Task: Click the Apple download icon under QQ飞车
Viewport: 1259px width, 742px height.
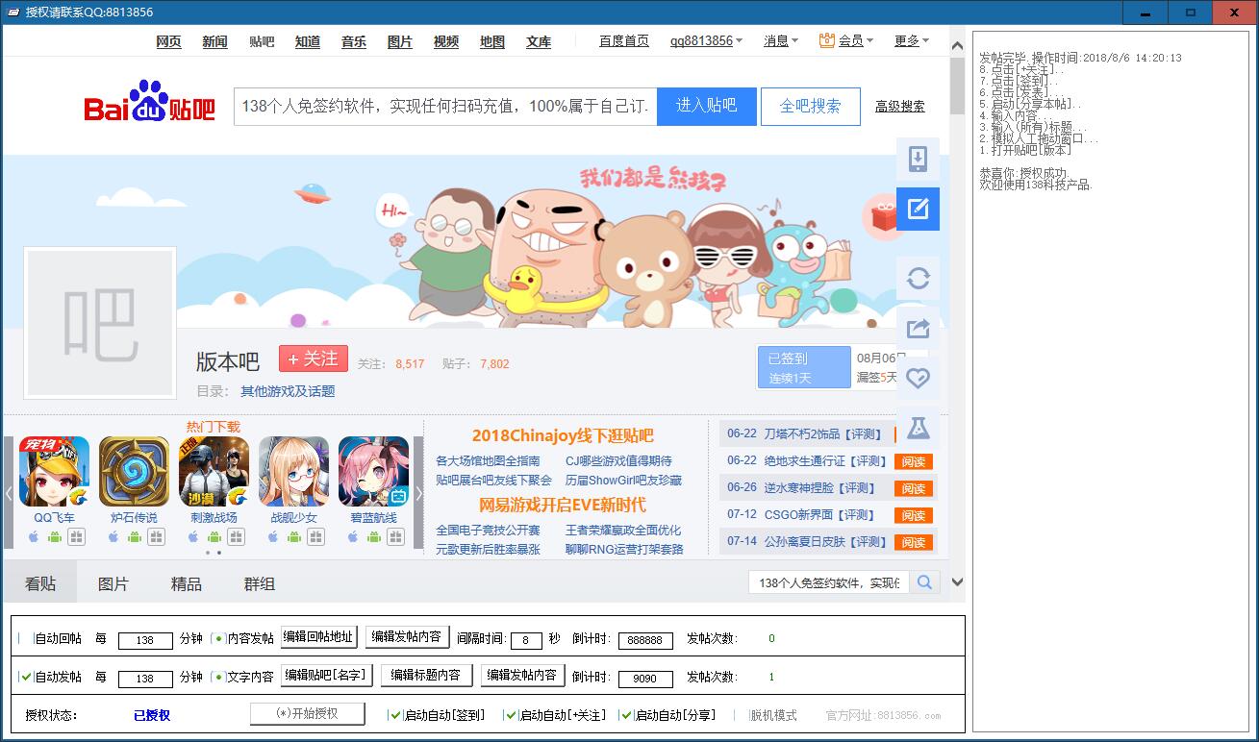Action: [33, 536]
